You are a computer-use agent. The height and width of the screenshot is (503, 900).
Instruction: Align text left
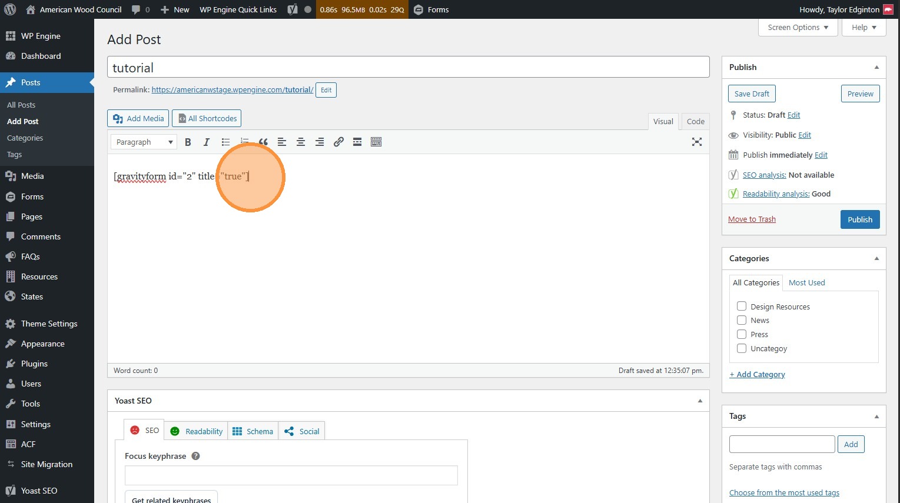click(282, 142)
